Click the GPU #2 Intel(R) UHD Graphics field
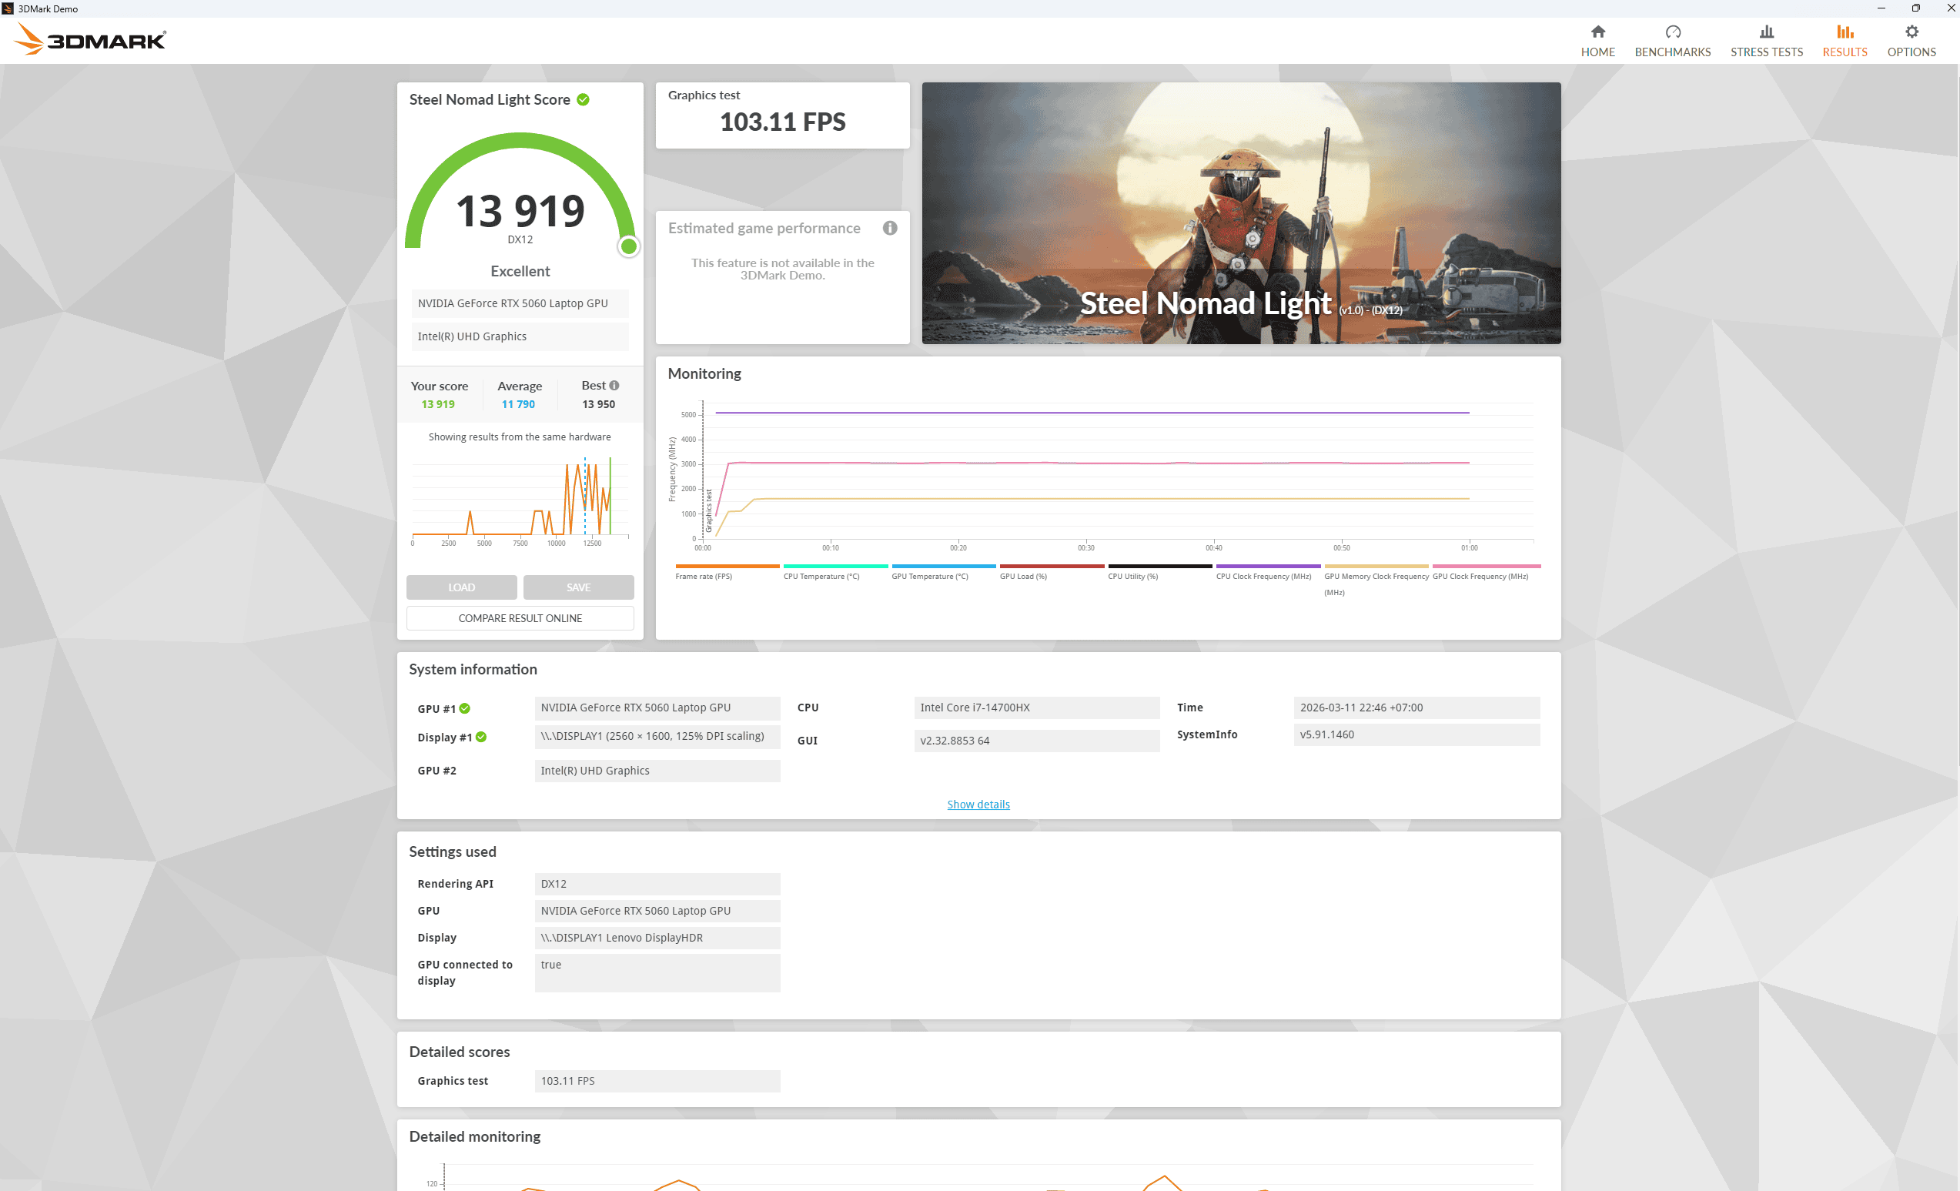The image size is (1960, 1191). click(657, 771)
